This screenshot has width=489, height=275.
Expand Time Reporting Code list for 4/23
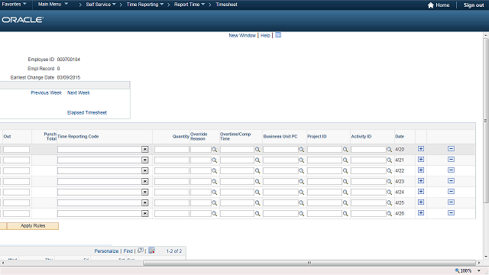144,182
